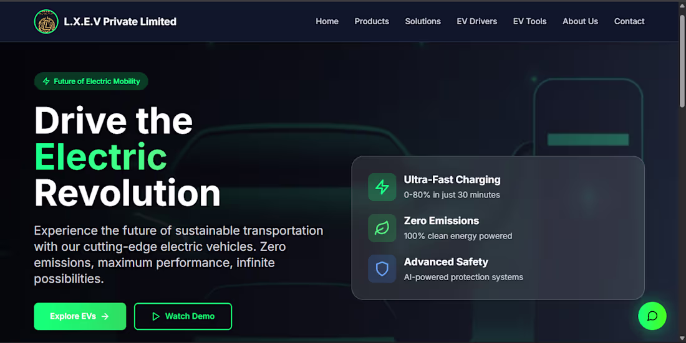
Task: Click the 'Future of Electric Mobility' badge text
Action: click(97, 82)
